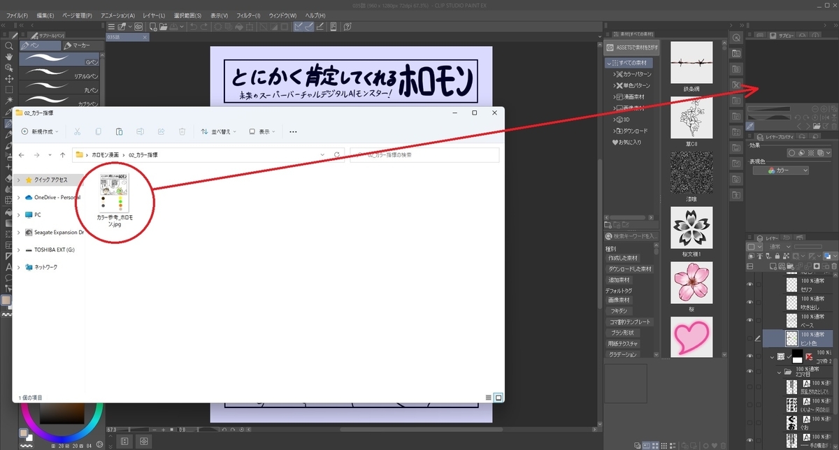Click the 新規作成 button in Explorer
This screenshot has width=839, height=450.
coord(39,131)
